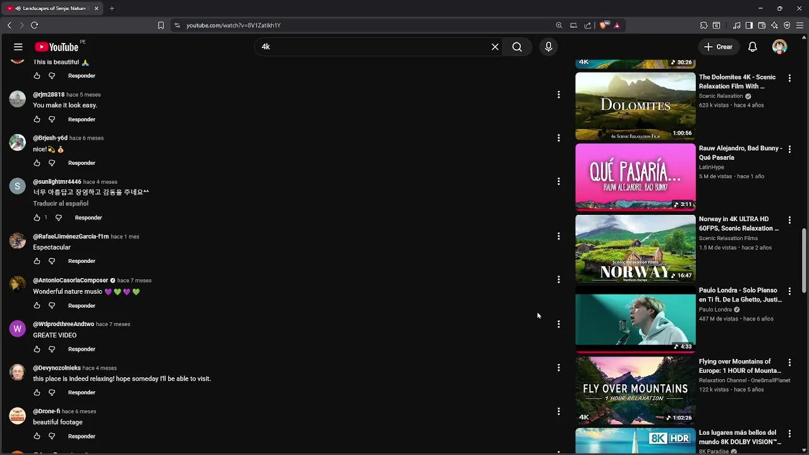Open more options for Paulo Londra video
The width and height of the screenshot is (809, 455).
(x=789, y=291)
